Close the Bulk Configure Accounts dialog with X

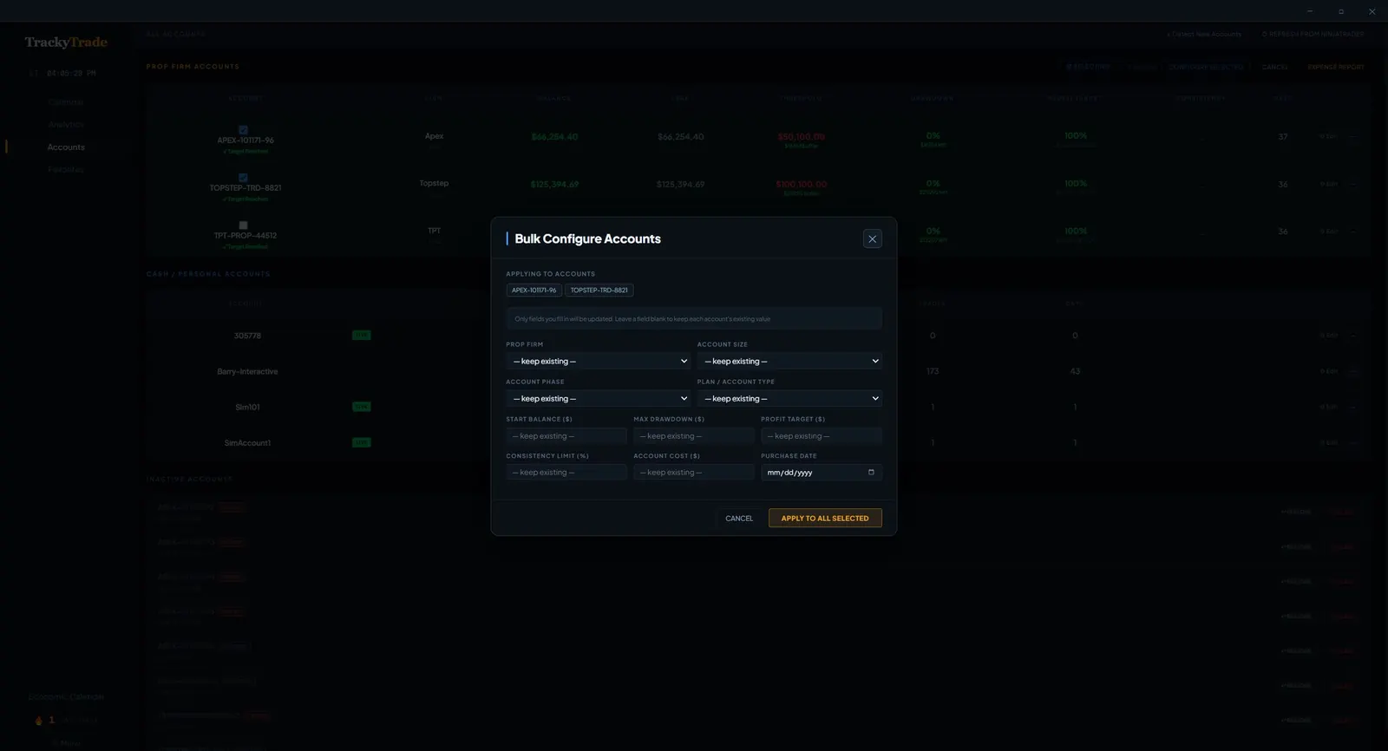coord(872,239)
